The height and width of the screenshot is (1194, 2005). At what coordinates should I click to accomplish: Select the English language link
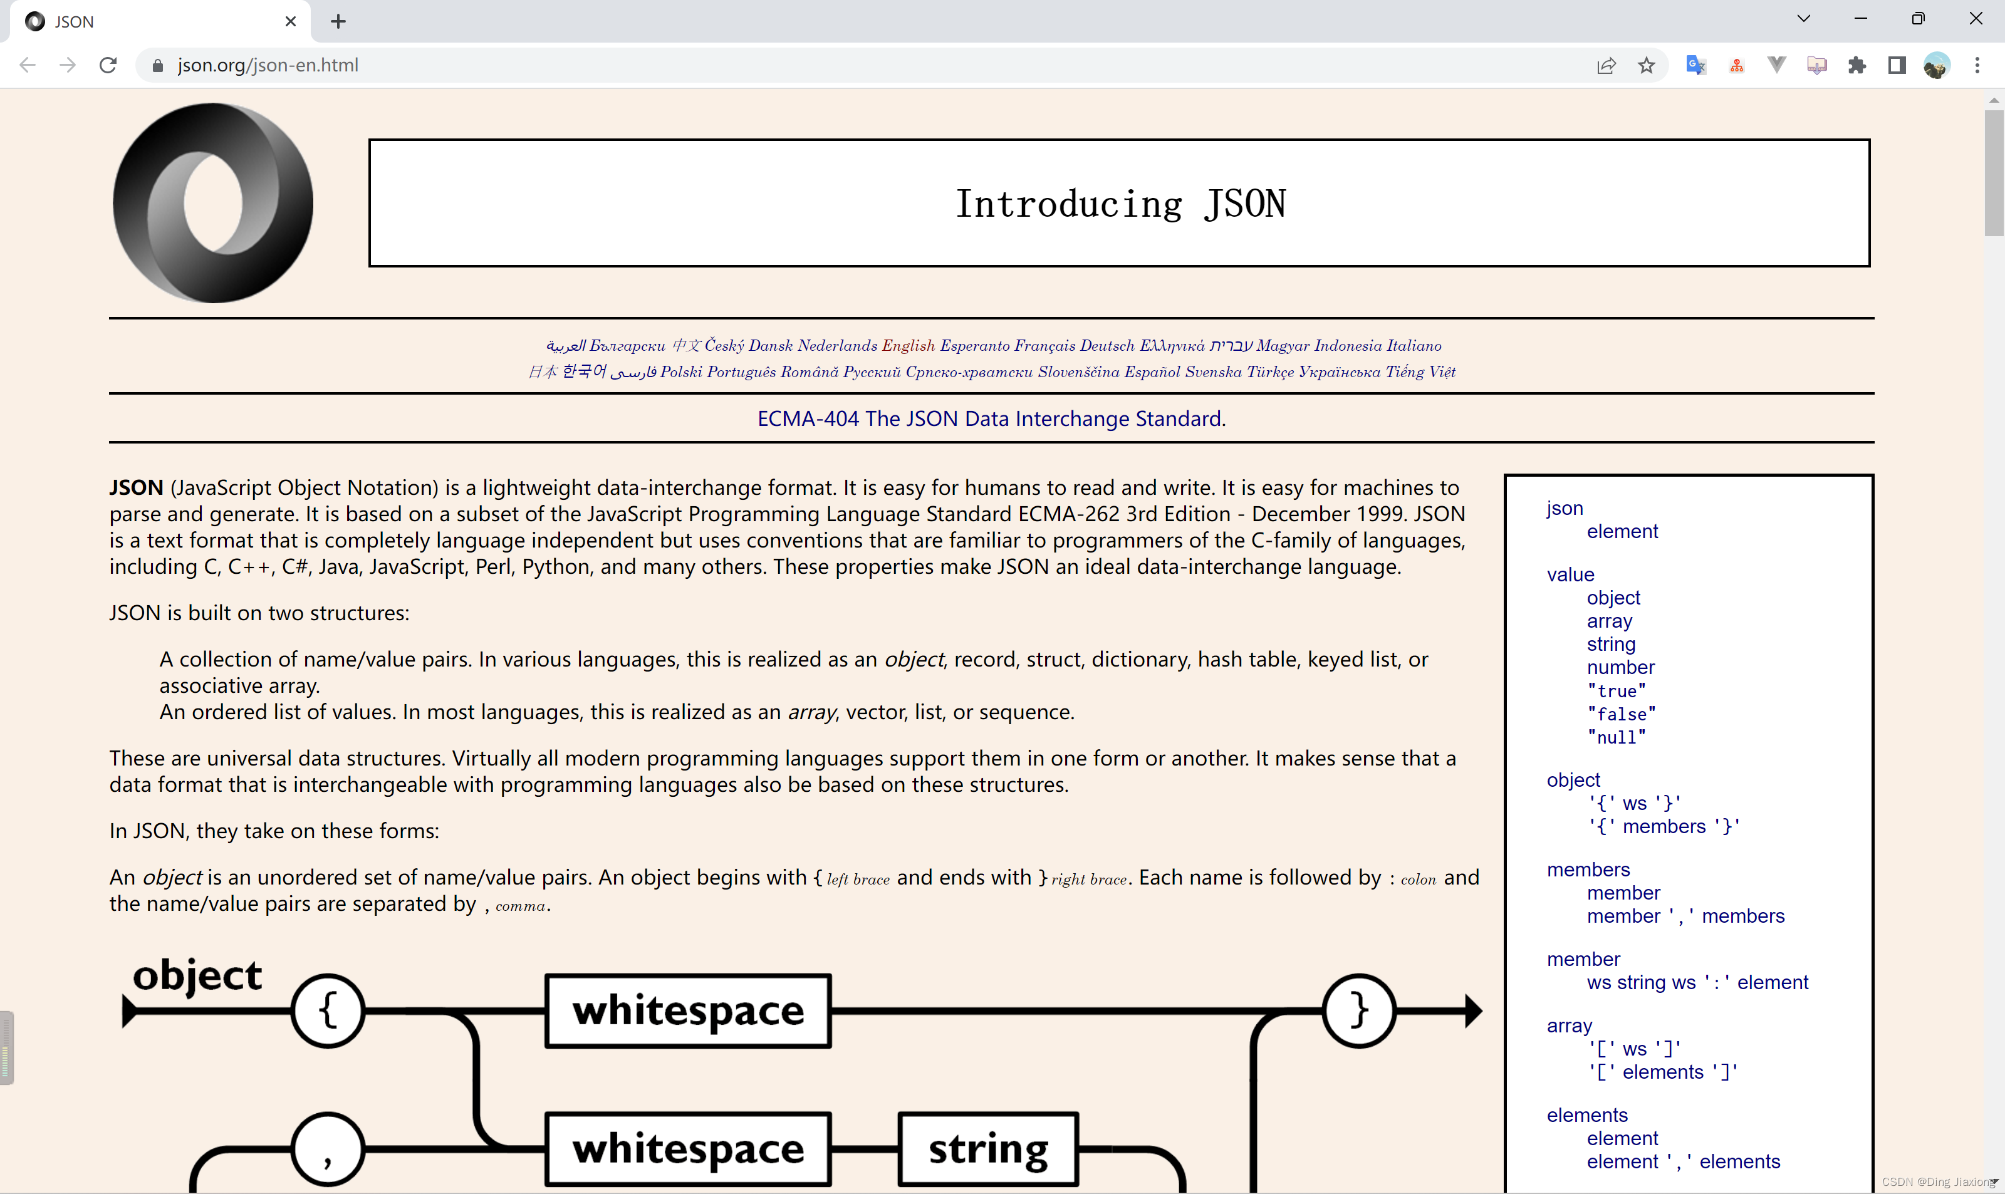[909, 346]
